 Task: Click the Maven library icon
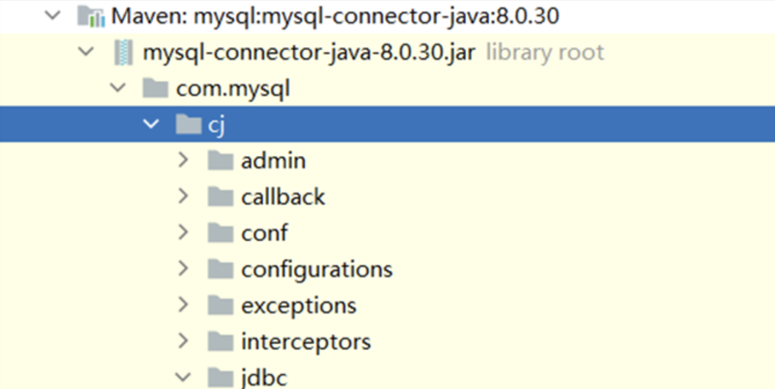click(91, 16)
